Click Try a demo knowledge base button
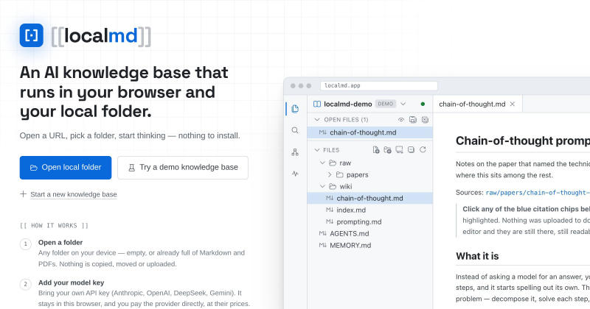 [x=183, y=168]
